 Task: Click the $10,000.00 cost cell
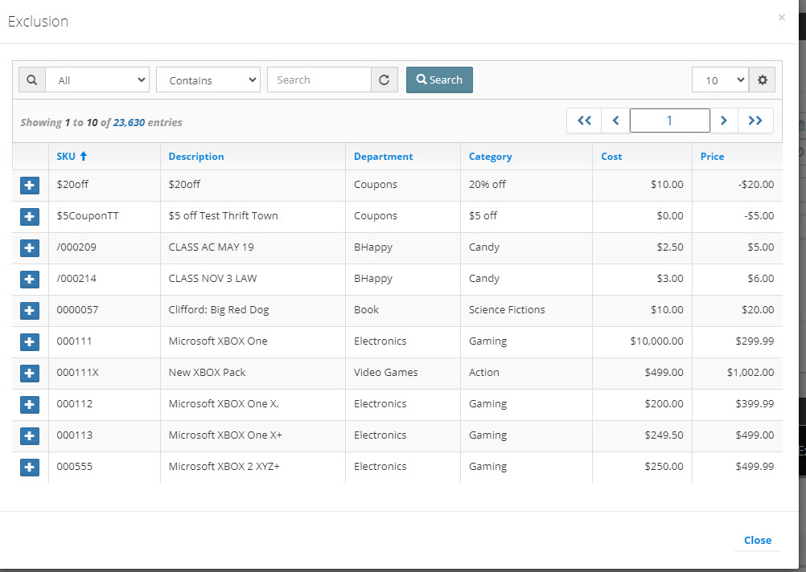click(657, 341)
